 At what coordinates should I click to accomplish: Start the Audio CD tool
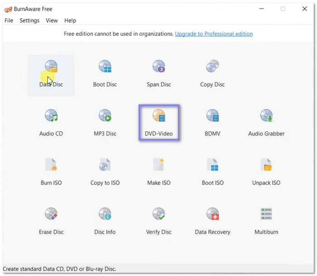point(51,123)
